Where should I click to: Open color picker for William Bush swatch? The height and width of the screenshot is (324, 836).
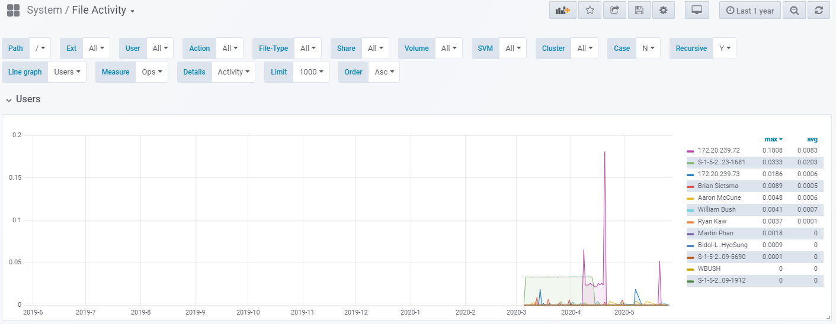coord(690,210)
